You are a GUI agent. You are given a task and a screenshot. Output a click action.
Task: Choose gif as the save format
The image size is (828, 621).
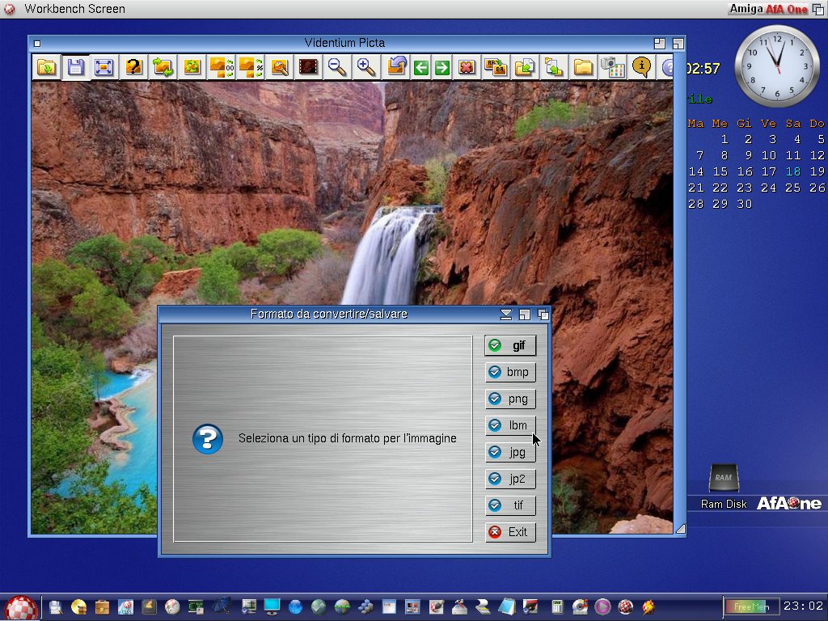(x=510, y=345)
